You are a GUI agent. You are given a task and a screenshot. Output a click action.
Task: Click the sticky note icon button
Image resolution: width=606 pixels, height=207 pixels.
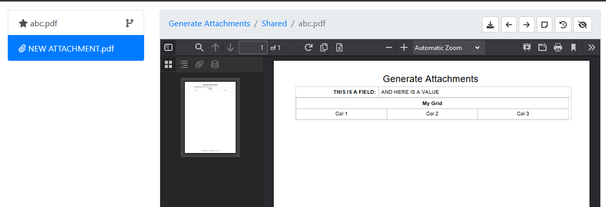[543, 24]
